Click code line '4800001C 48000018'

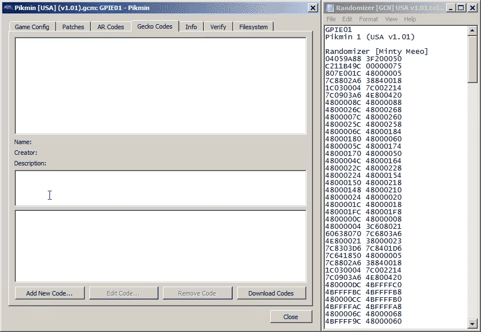(363, 205)
